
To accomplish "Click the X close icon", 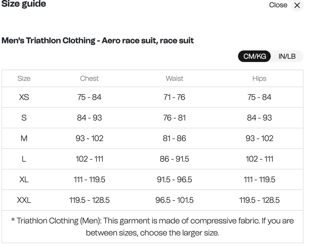I will pos(297,5).
